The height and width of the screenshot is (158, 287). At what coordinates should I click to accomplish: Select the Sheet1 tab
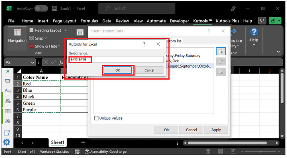[58, 142]
